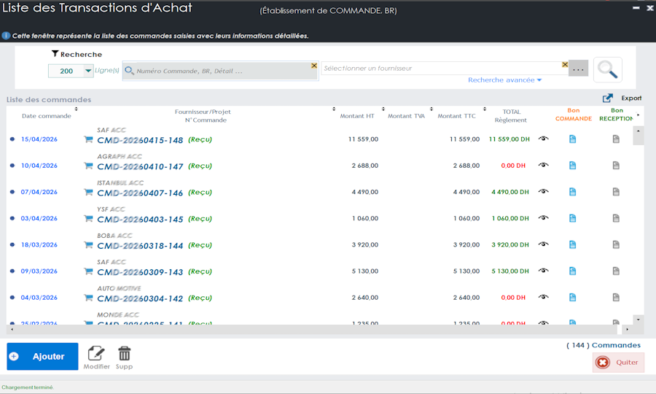
Task: Open Bon Commande document for CMD-20260403-145
Action: (573, 218)
